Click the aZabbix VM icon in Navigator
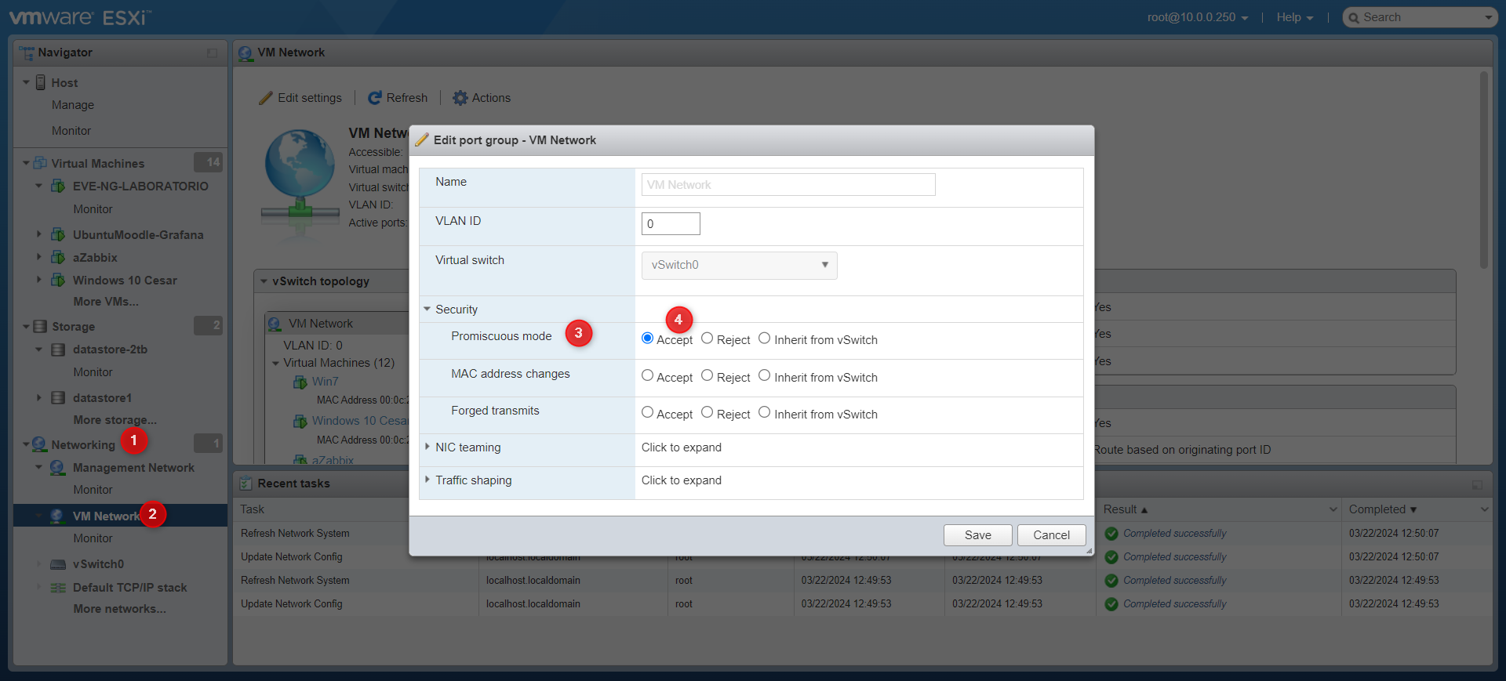This screenshot has height=681, width=1506. click(58, 257)
